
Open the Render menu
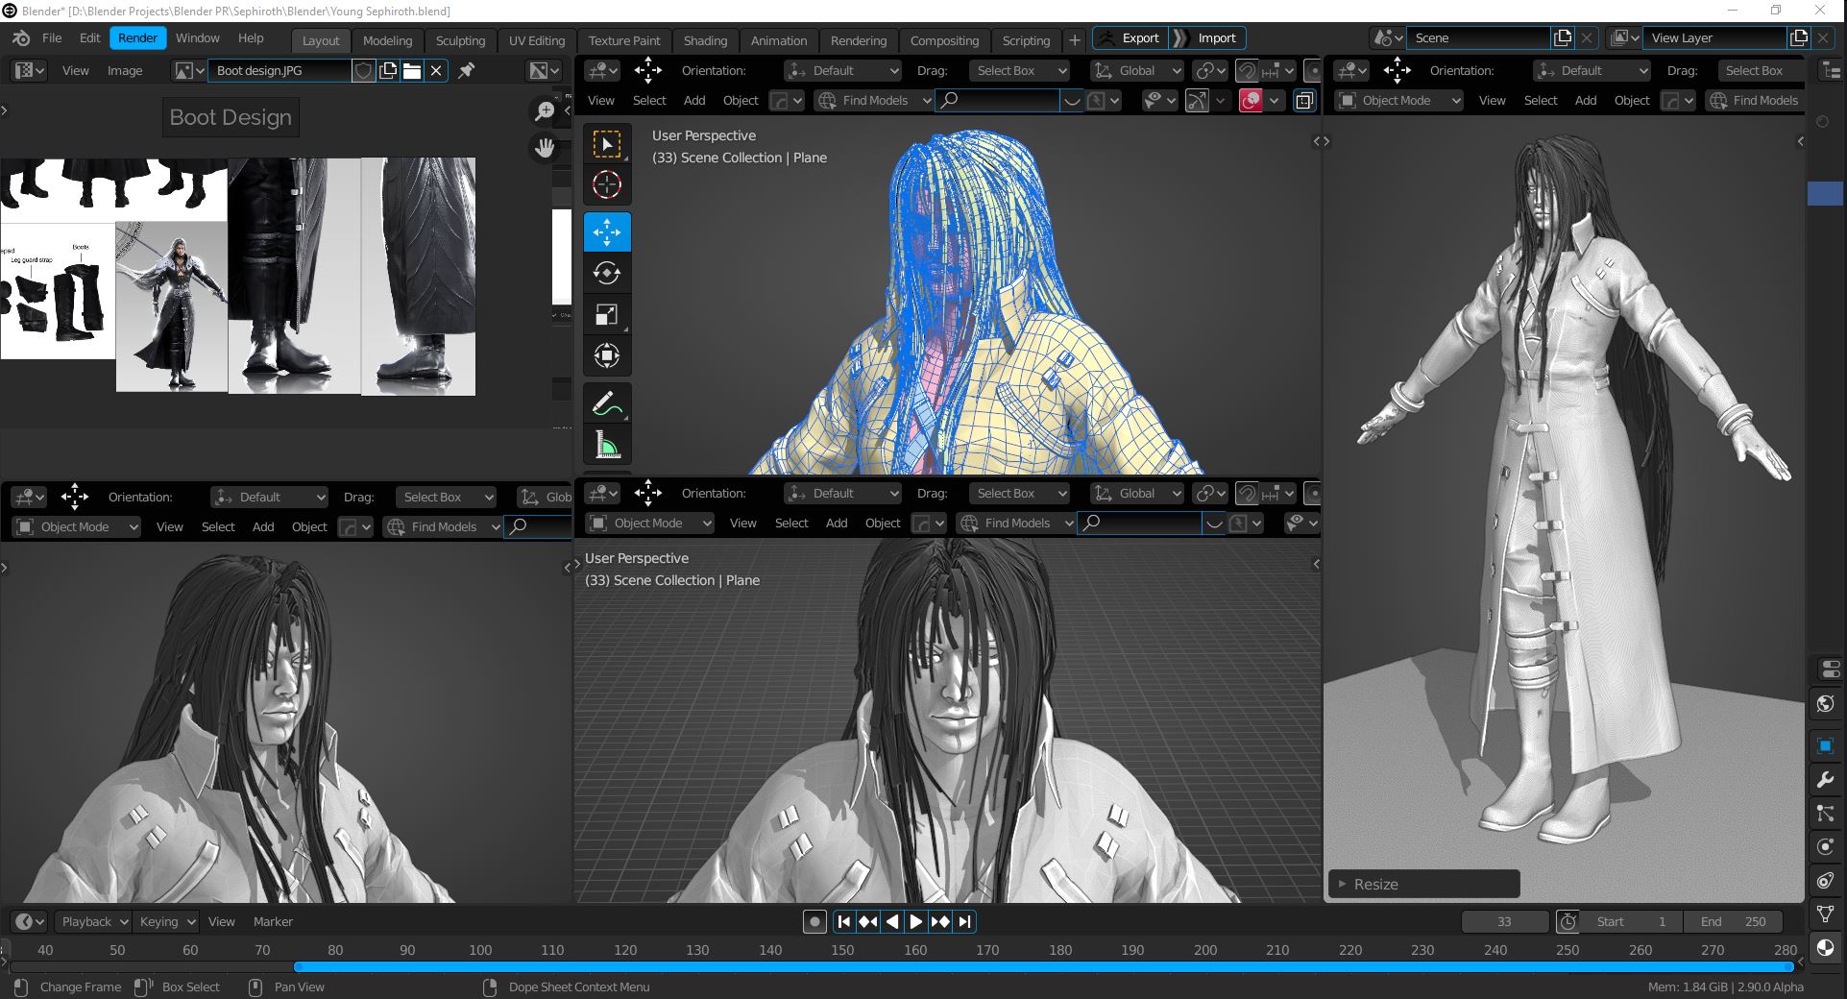pyautogui.click(x=137, y=38)
